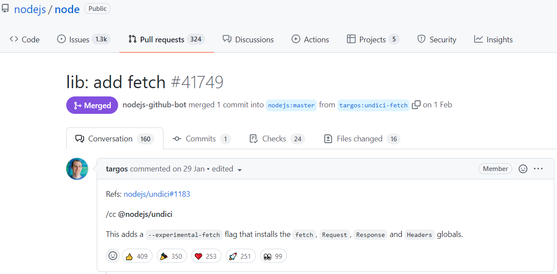The image size is (557, 274).
Task: Click the targos:undici-fetch branch label
Action: coord(373,105)
